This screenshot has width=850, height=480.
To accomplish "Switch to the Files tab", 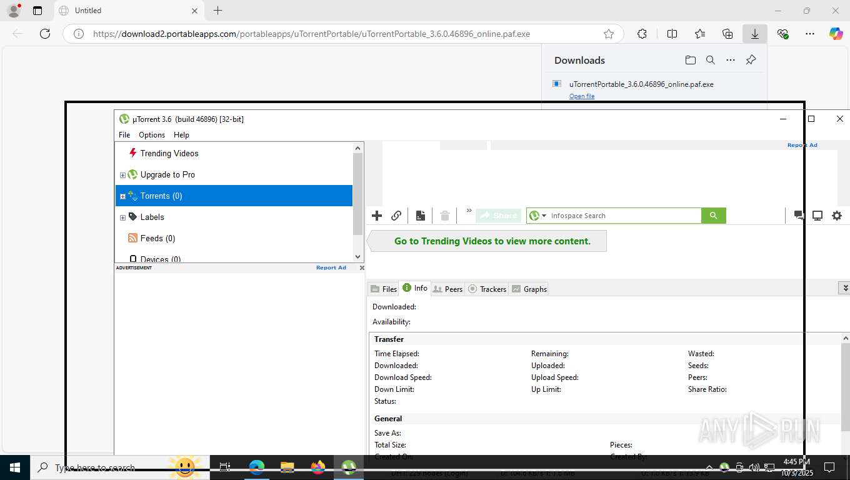I will pyautogui.click(x=384, y=289).
